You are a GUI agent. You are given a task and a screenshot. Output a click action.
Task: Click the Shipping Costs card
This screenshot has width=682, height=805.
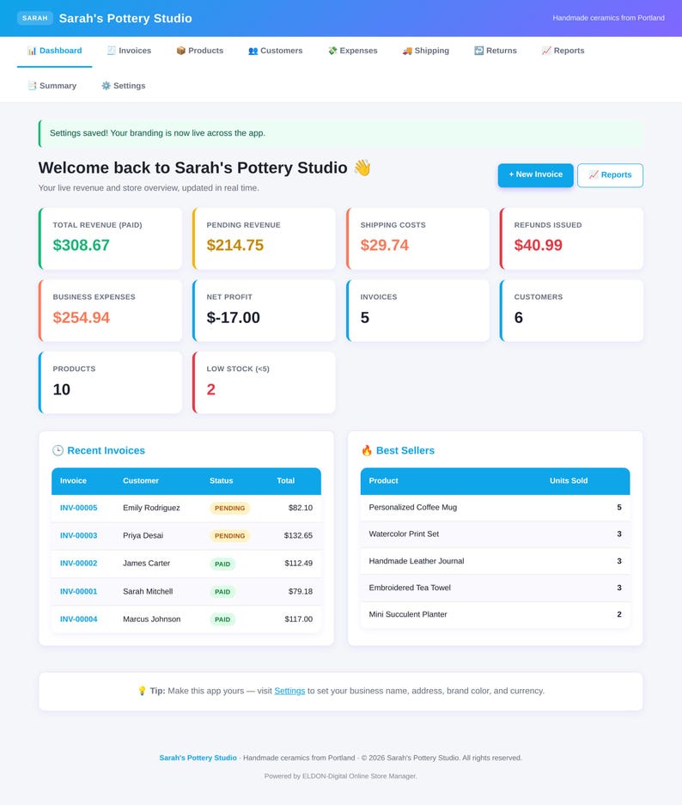click(x=417, y=239)
